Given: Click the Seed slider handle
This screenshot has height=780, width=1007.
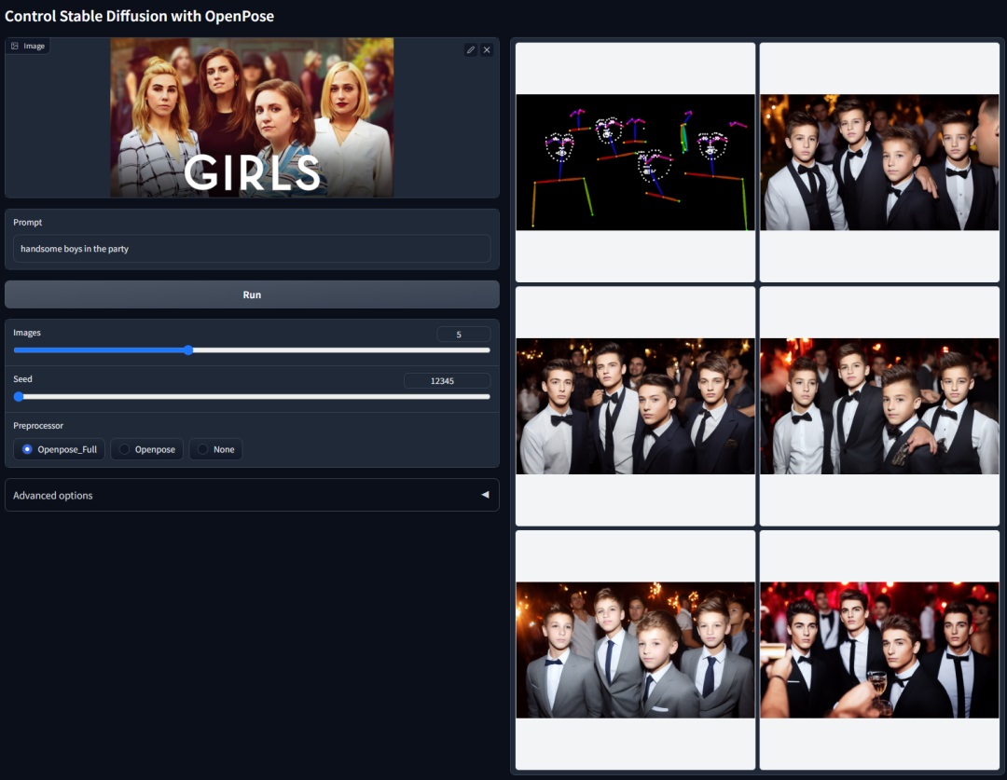Looking at the screenshot, I should tap(19, 397).
